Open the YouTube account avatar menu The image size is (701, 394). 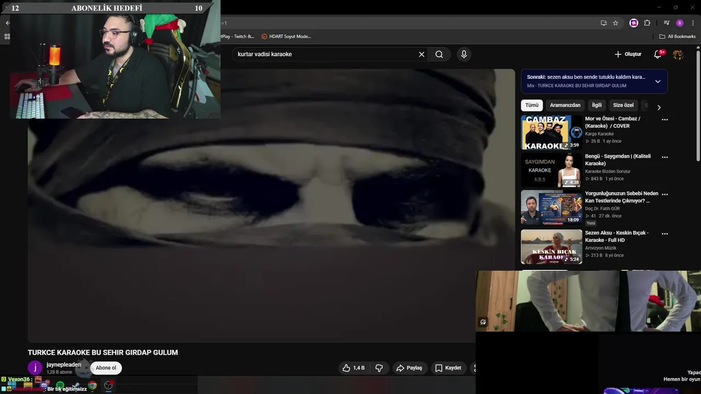tap(678, 55)
